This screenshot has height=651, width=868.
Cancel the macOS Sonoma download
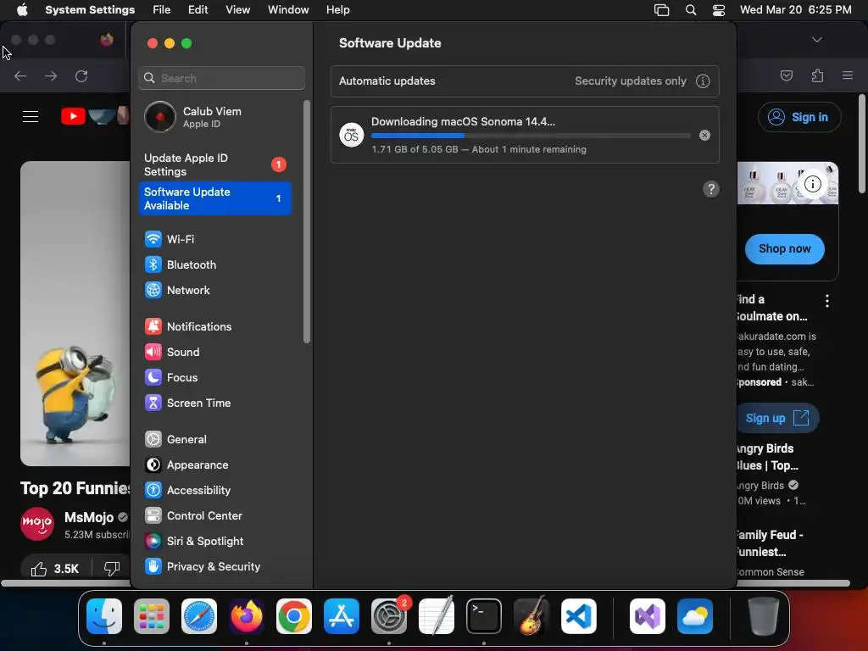(704, 135)
